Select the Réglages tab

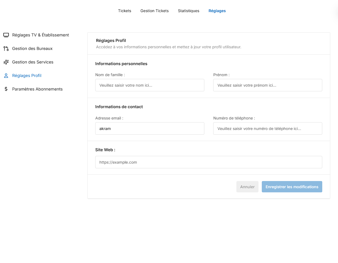click(x=217, y=11)
